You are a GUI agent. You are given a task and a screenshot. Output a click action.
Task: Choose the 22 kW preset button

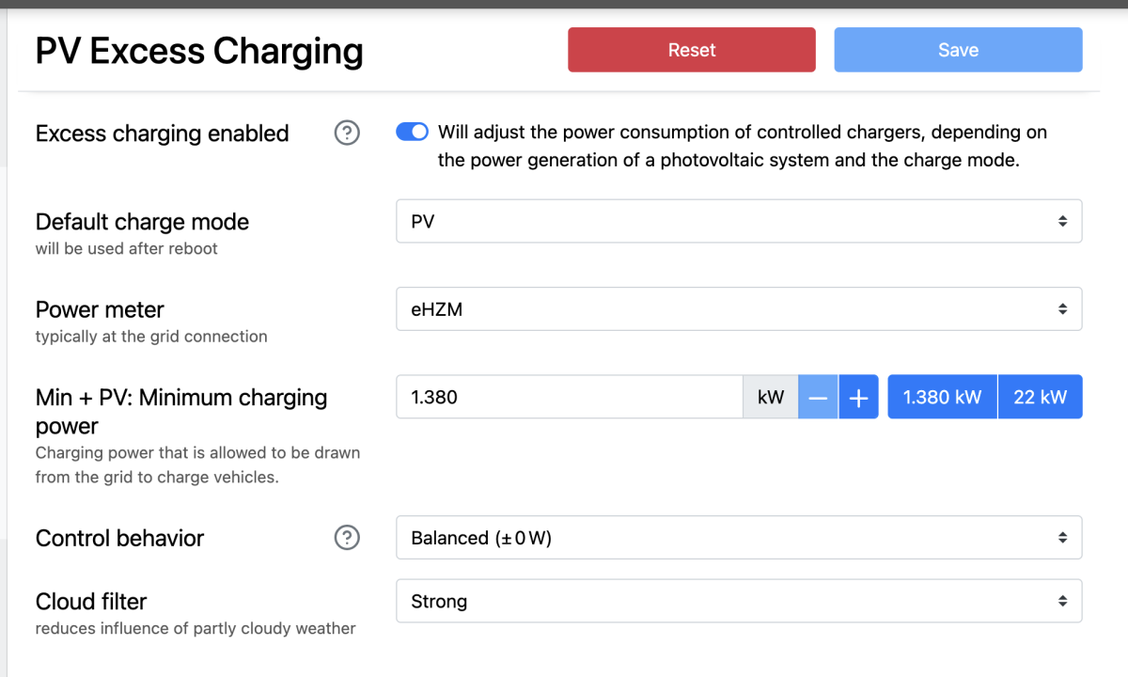click(x=1040, y=397)
